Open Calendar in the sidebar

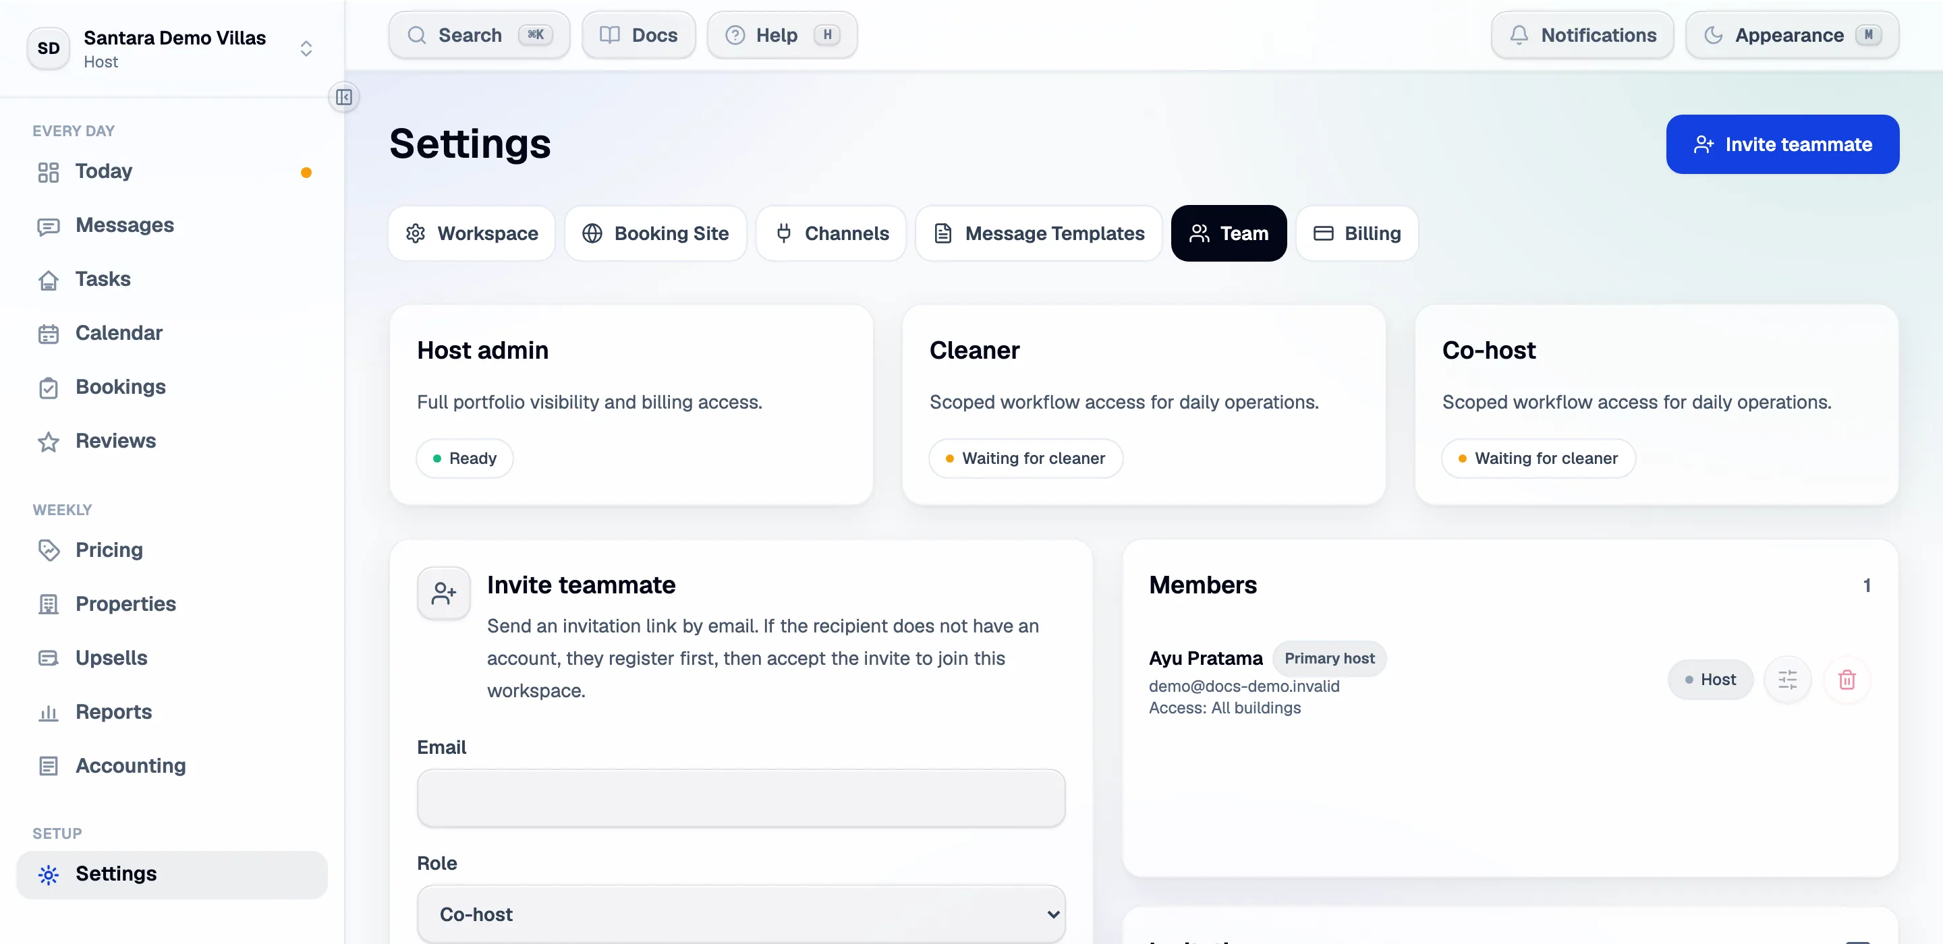coord(172,333)
